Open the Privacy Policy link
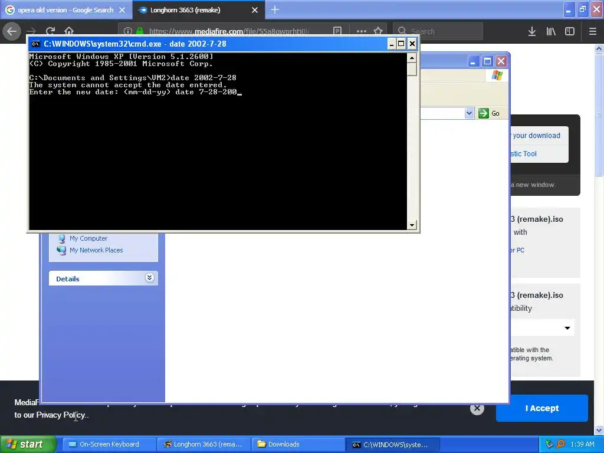604x453 pixels. (61, 415)
